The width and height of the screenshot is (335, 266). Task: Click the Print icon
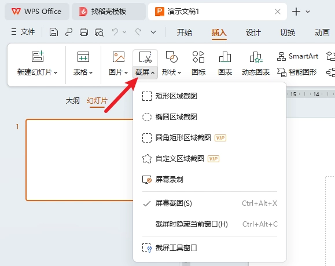click(84, 32)
